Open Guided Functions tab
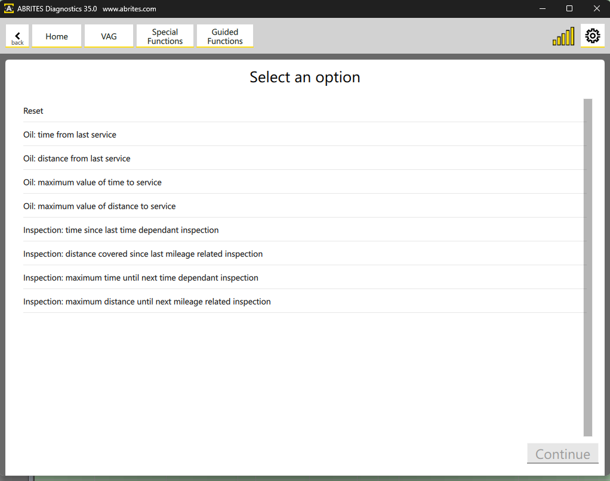 click(x=225, y=36)
